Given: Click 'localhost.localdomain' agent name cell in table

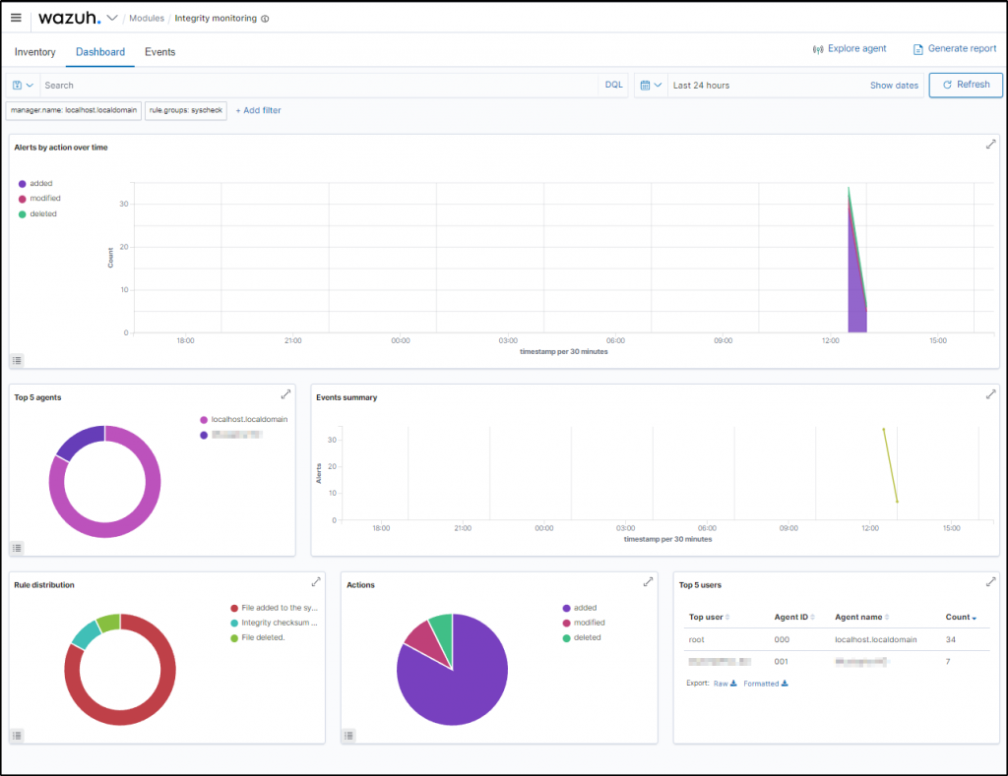Looking at the screenshot, I should tap(875, 640).
